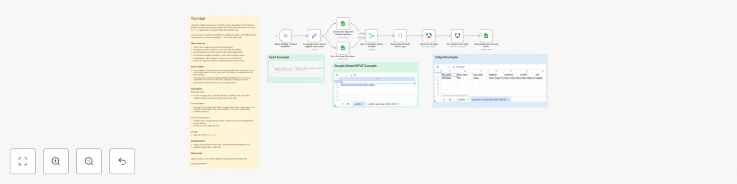This screenshot has height=184, width=737.
Task: Select the Apify node feeding the final Google Sheets node
Action: point(458,36)
